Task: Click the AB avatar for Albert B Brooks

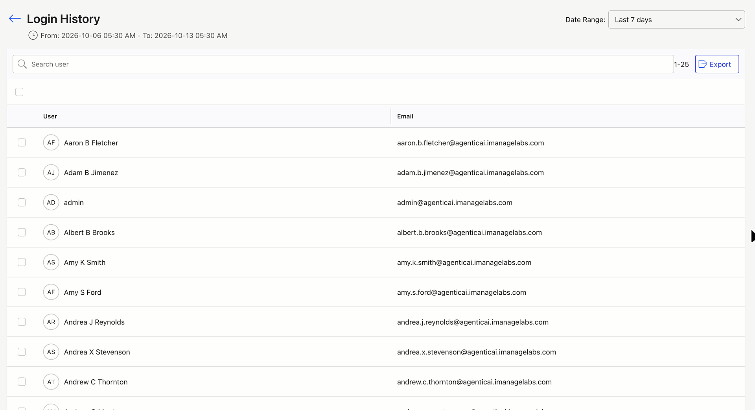Action: tap(51, 232)
